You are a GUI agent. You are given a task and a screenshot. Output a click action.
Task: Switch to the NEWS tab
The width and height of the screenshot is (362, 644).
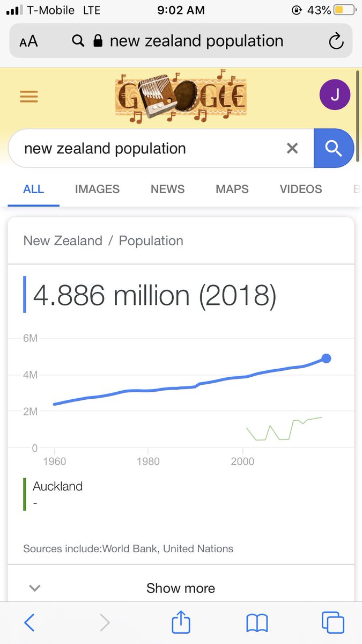167,189
